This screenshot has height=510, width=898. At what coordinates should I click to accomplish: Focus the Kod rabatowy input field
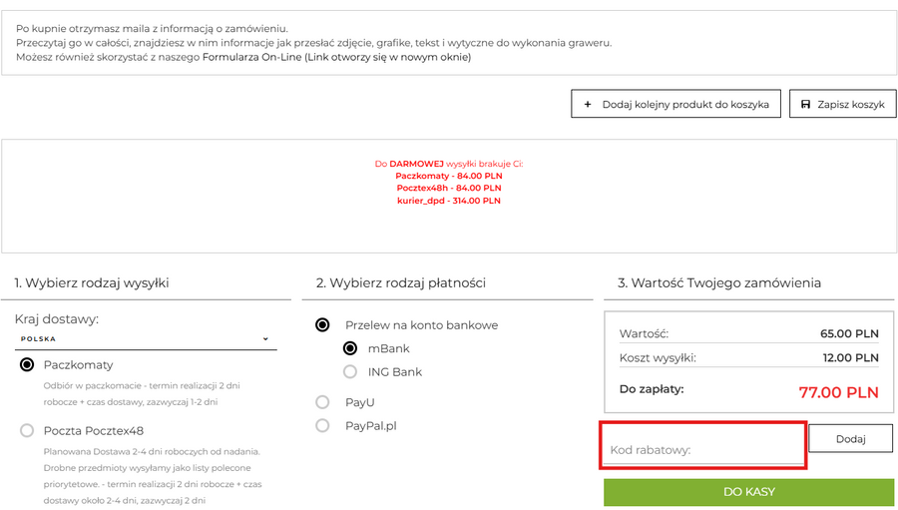(702, 448)
